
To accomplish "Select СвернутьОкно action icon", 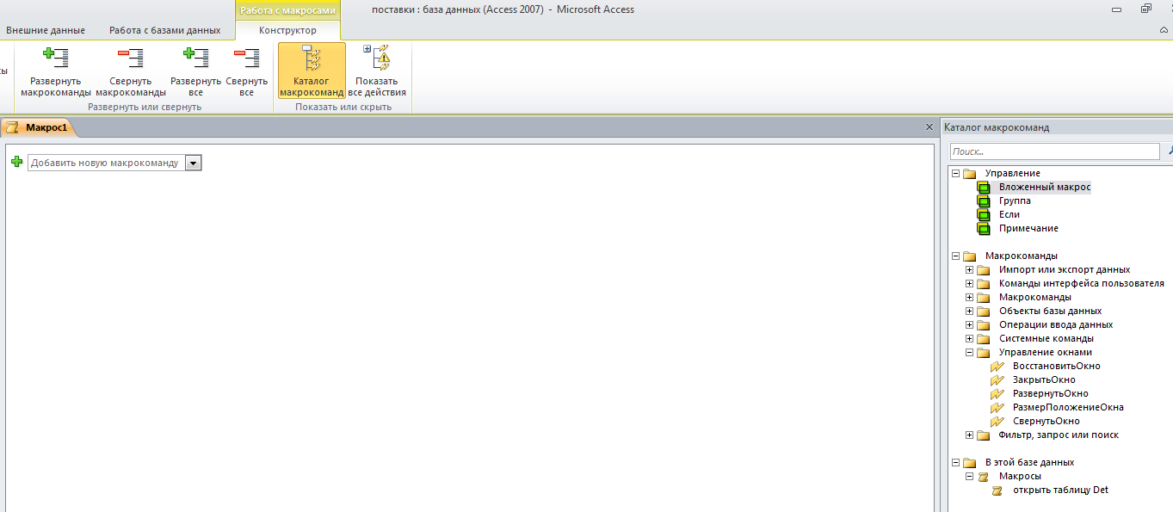I will [x=997, y=421].
